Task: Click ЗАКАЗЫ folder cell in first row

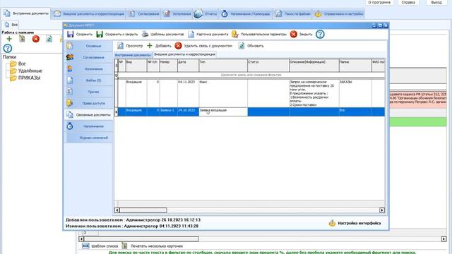Action: point(355,93)
